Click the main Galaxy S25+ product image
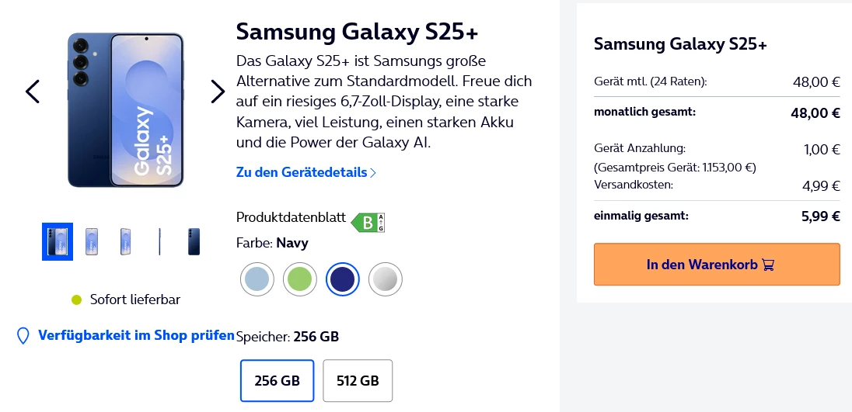The height and width of the screenshot is (412, 852). click(125, 109)
